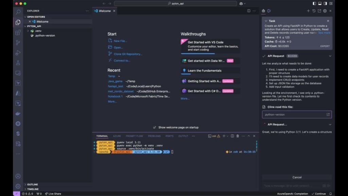Open the Search view in activity bar

[18, 12]
